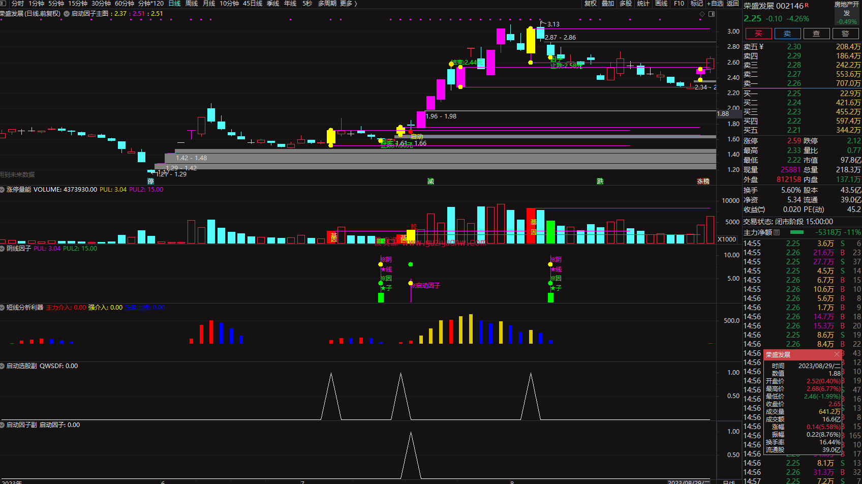Open the 查 query box
Image resolution: width=862 pixels, height=484 pixels.
816,34
